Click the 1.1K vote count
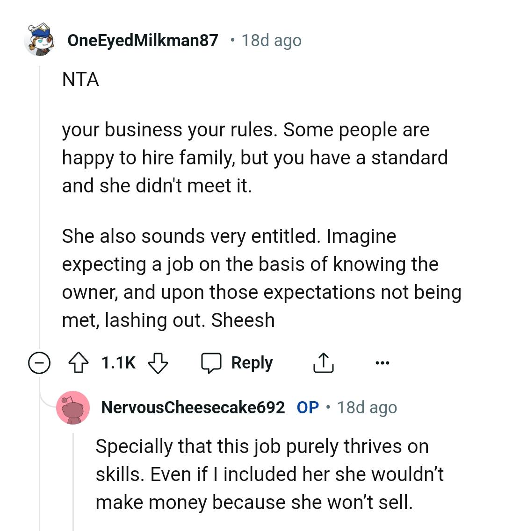 pos(118,362)
